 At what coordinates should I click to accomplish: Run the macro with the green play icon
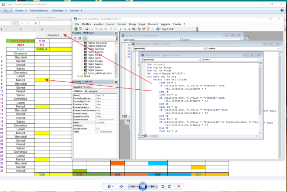pyautogui.click(x=121, y=29)
